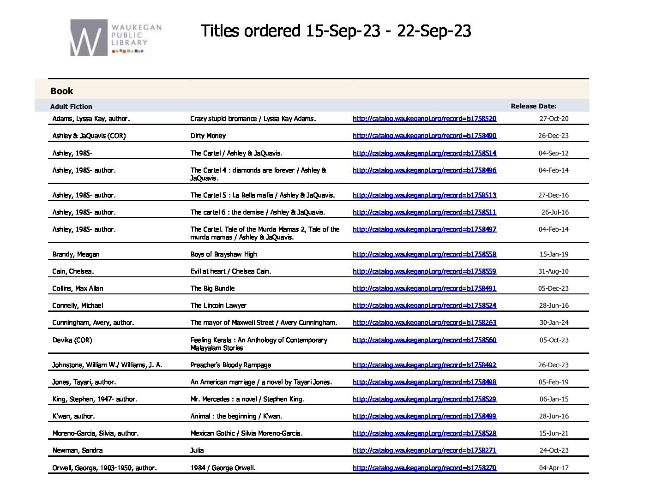Click release date '24-Oct-23'
The width and height of the screenshot is (650, 502).
554,450
